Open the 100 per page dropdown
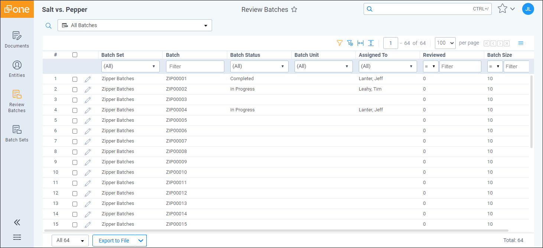The height and width of the screenshot is (248, 543). [445, 43]
